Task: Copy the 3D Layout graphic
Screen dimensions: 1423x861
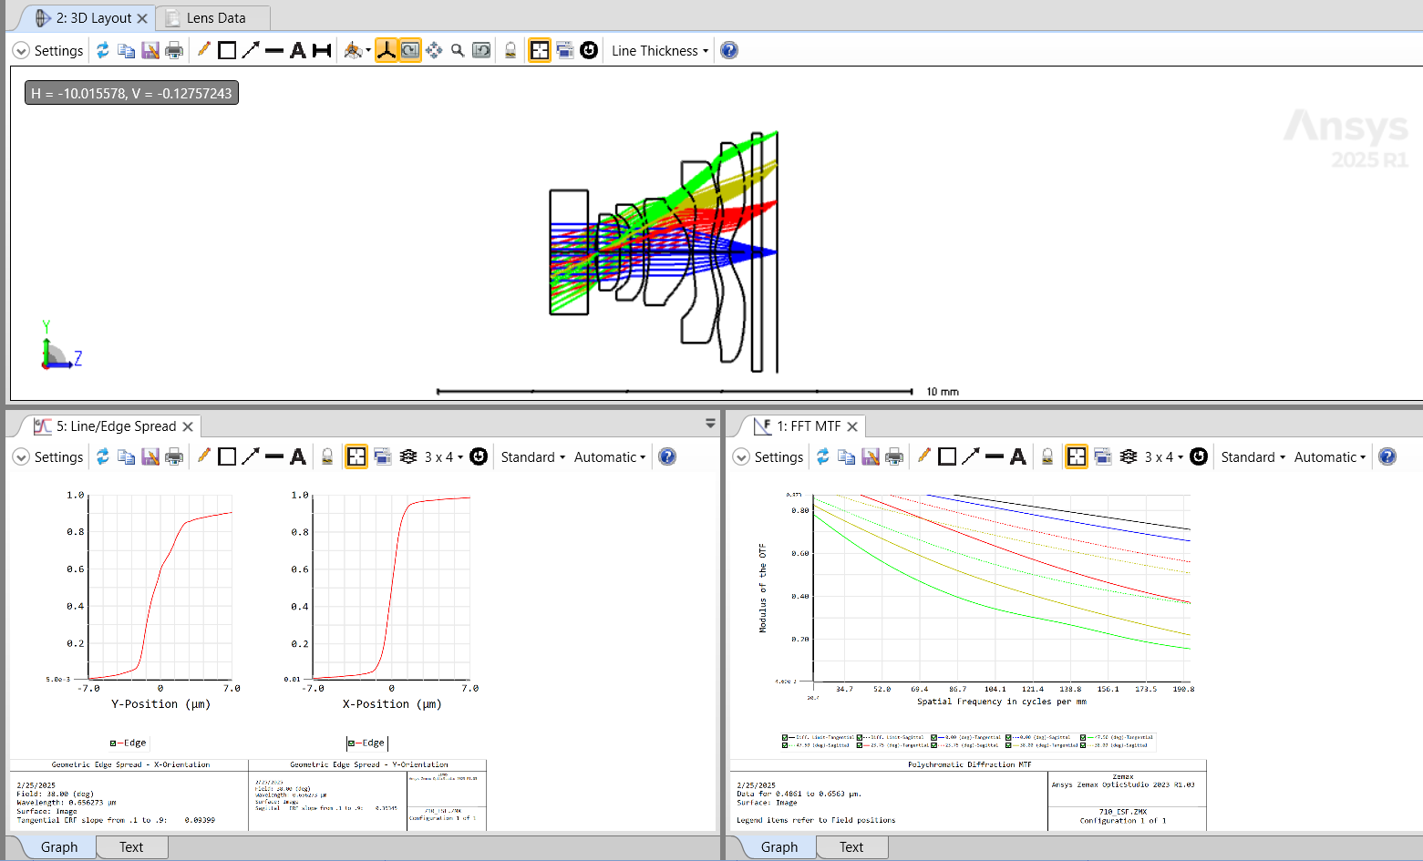Action: 127,50
